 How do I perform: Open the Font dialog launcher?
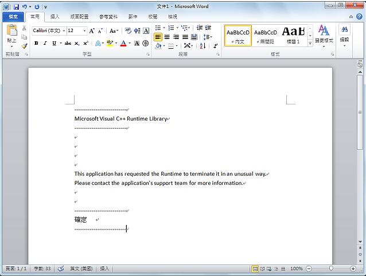click(148, 55)
